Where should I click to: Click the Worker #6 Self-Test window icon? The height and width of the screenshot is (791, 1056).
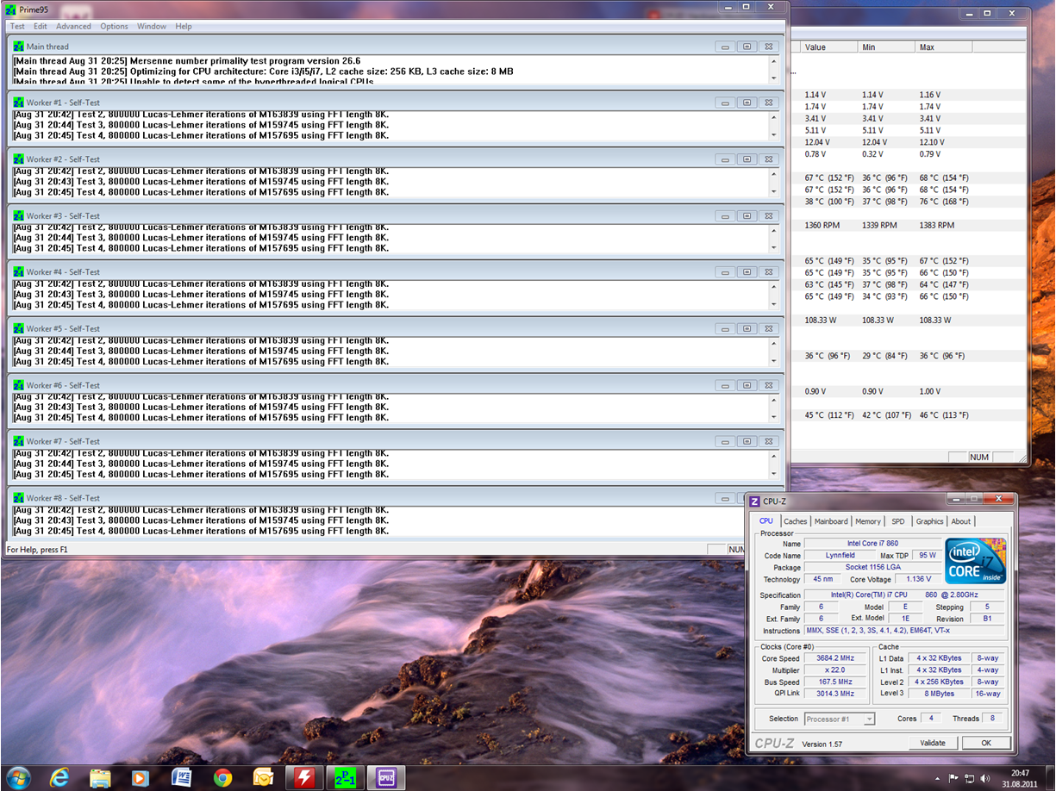(x=18, y=385)
